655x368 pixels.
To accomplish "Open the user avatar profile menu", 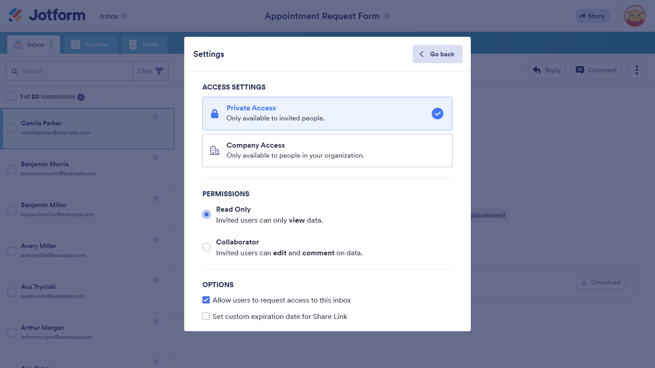I will 635,16.
